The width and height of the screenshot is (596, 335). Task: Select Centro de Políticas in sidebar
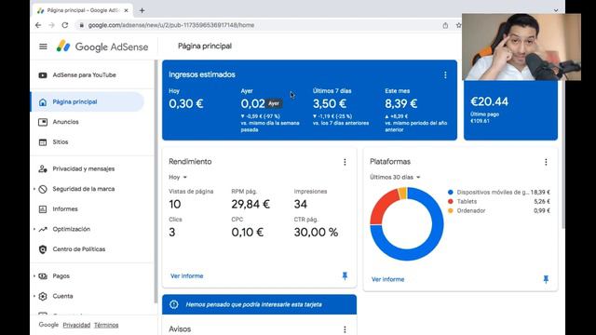[79, 249]
